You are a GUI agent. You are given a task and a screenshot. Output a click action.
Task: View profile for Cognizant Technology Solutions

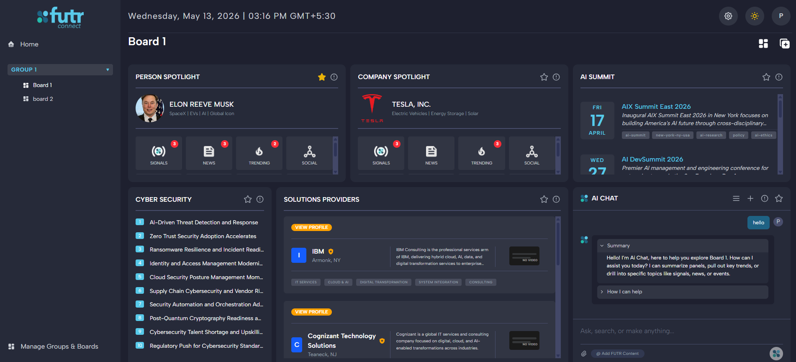311,312
